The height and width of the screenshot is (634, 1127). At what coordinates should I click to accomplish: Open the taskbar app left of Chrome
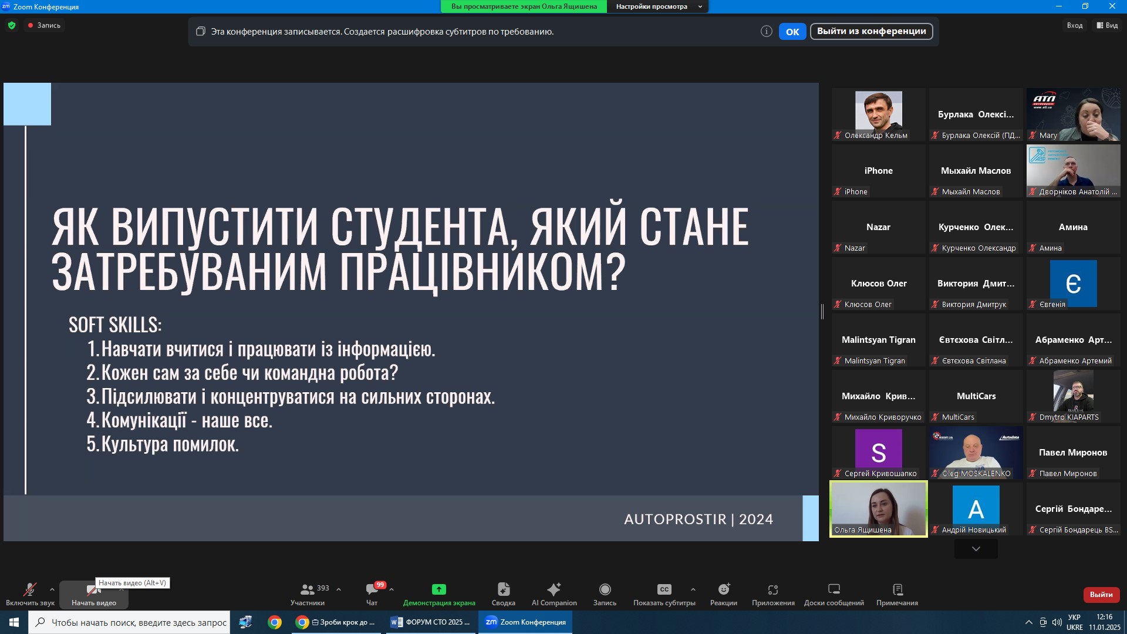pyautogui.click(x=245, y=622)
